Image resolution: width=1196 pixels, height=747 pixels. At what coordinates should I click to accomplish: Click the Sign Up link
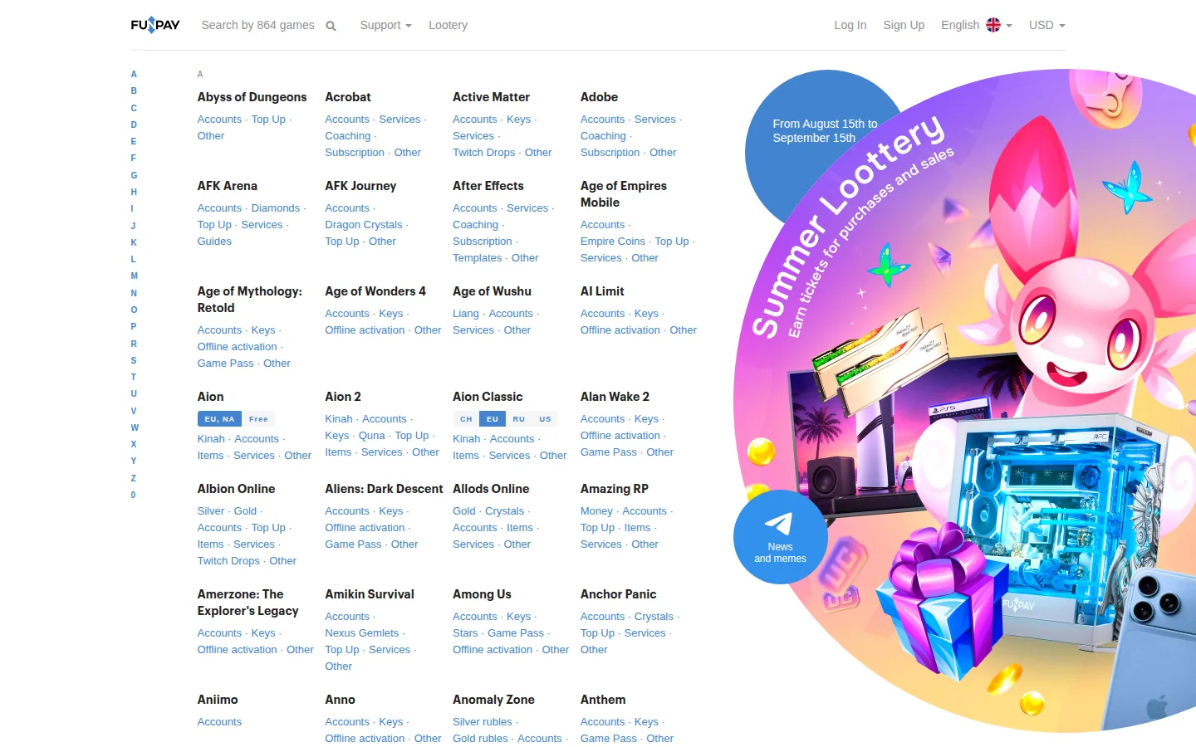904,25
